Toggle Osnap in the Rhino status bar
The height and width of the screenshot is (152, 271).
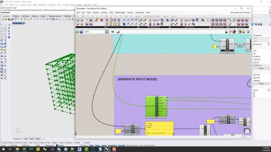(x=104, y=145)
